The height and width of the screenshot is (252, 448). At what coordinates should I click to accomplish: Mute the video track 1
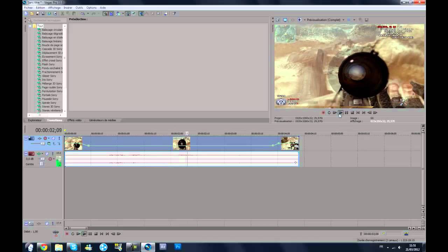(x=53, y=139)
